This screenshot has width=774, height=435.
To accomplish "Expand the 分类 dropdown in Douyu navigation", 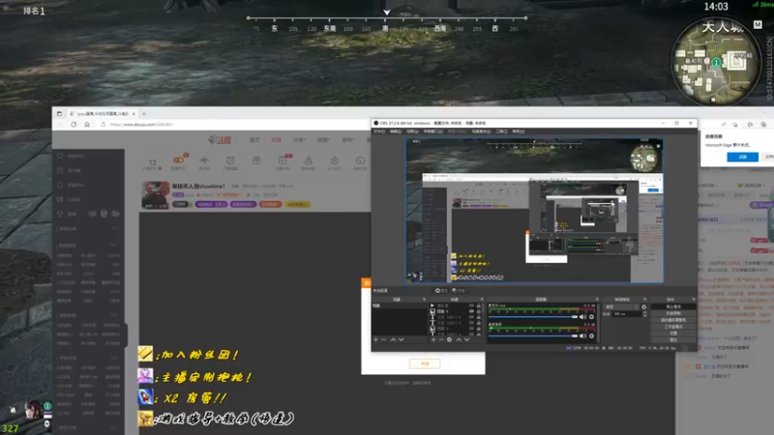I will (299, 140).
